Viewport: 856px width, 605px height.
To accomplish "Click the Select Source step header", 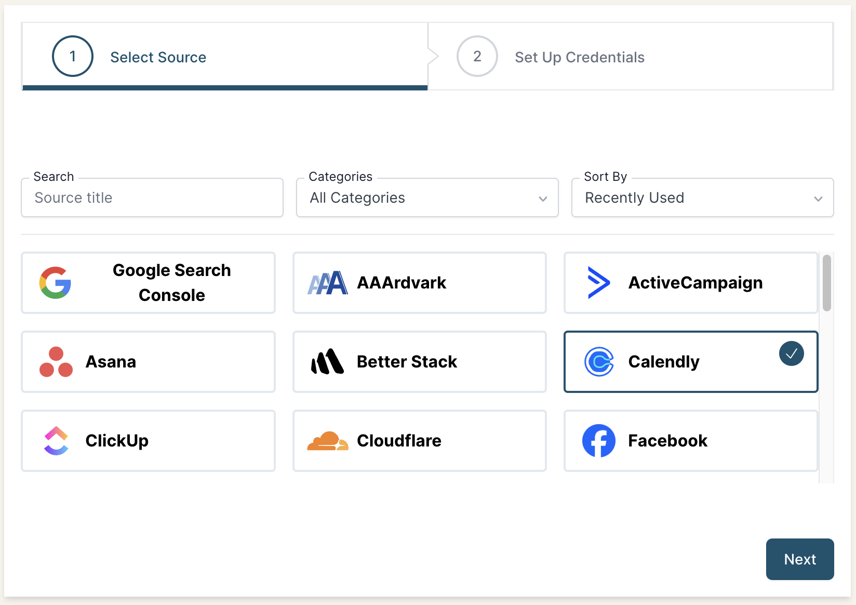I will [x=158, y=57].
